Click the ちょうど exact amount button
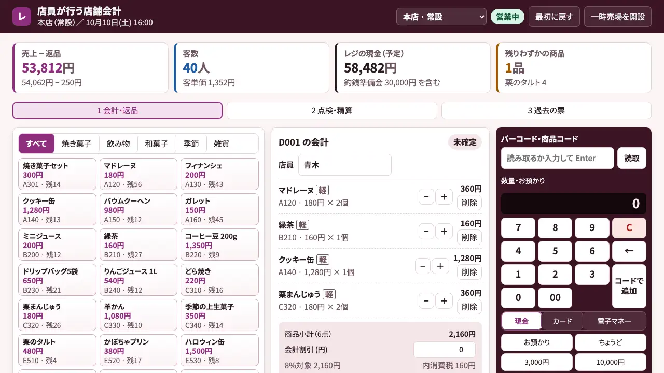This screenshot has height=373, width=664. click(x=611, y=342)
